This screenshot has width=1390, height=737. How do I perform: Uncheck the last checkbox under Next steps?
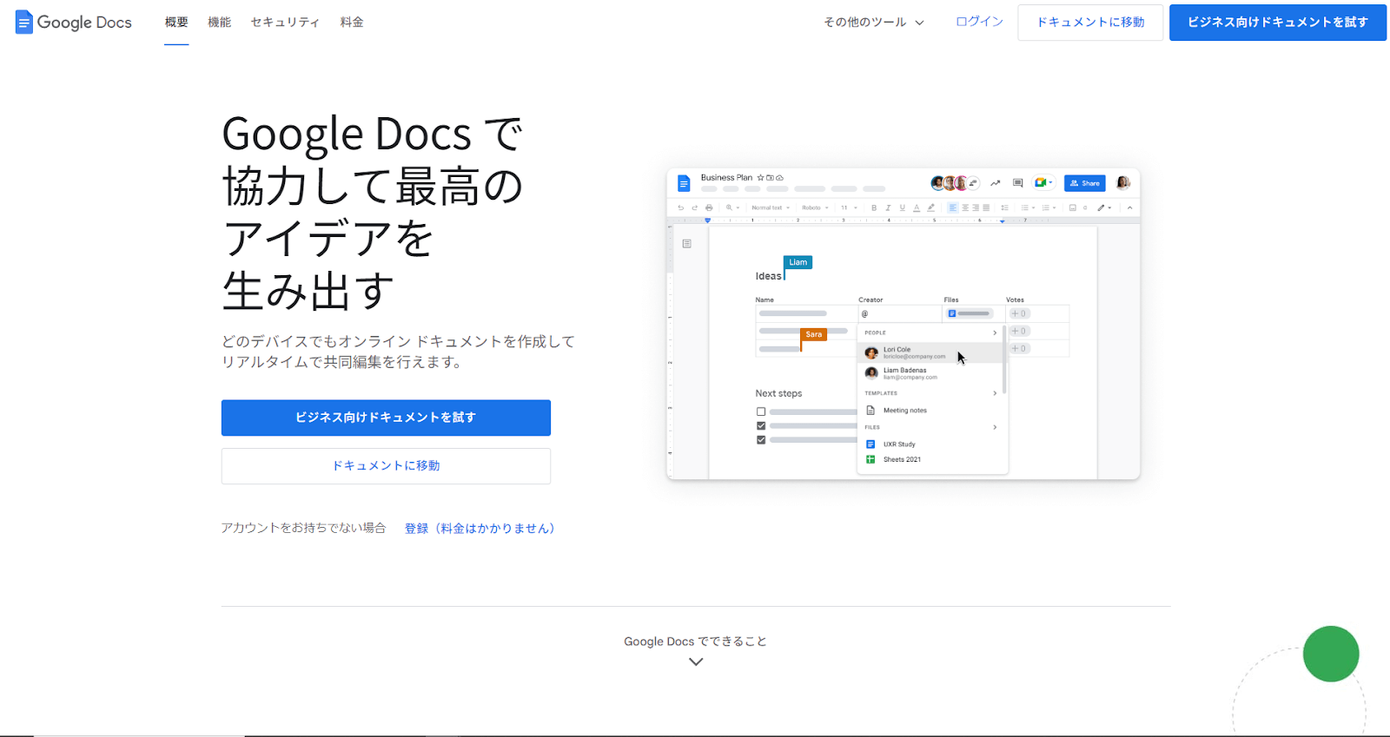pos(761,439)
